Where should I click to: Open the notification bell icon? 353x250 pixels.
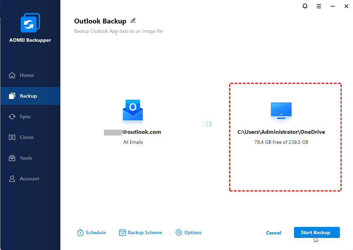click(x=305, y=6)
